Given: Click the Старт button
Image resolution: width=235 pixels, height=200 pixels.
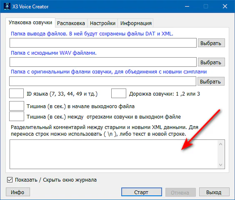Looking at the screenshot, I should (x=142, y=192).
